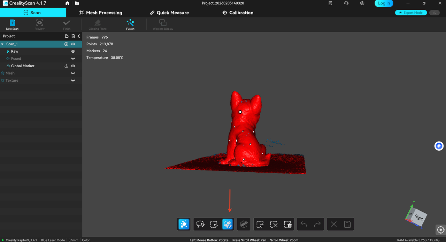Image resolution: width=446 pixels, height=242 pixels.
Task: Toggle Scan_1 visibility eye
Action: point(73,44)
